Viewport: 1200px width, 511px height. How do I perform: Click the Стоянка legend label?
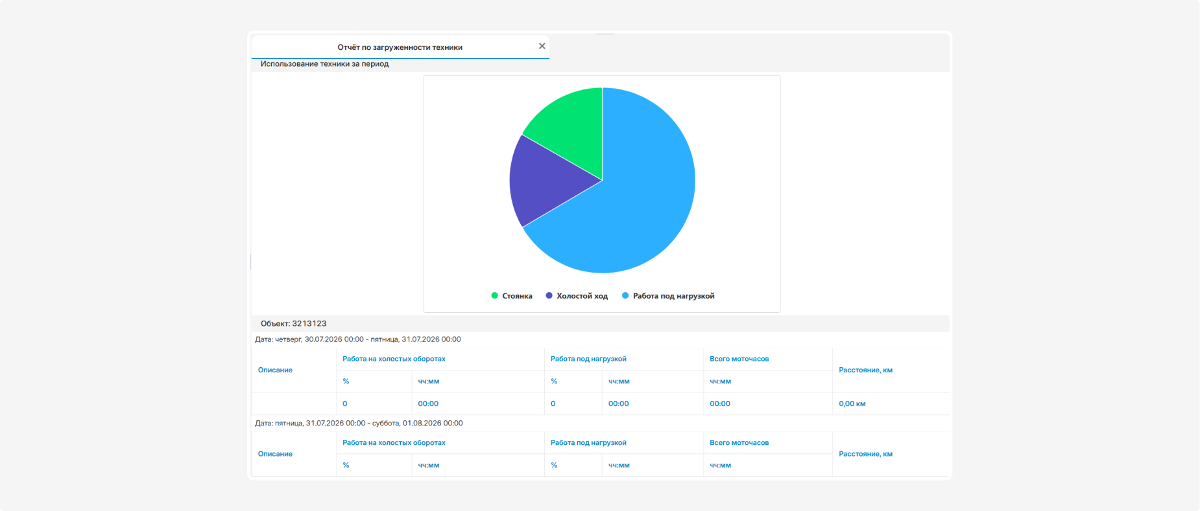[x=517, y=296]
